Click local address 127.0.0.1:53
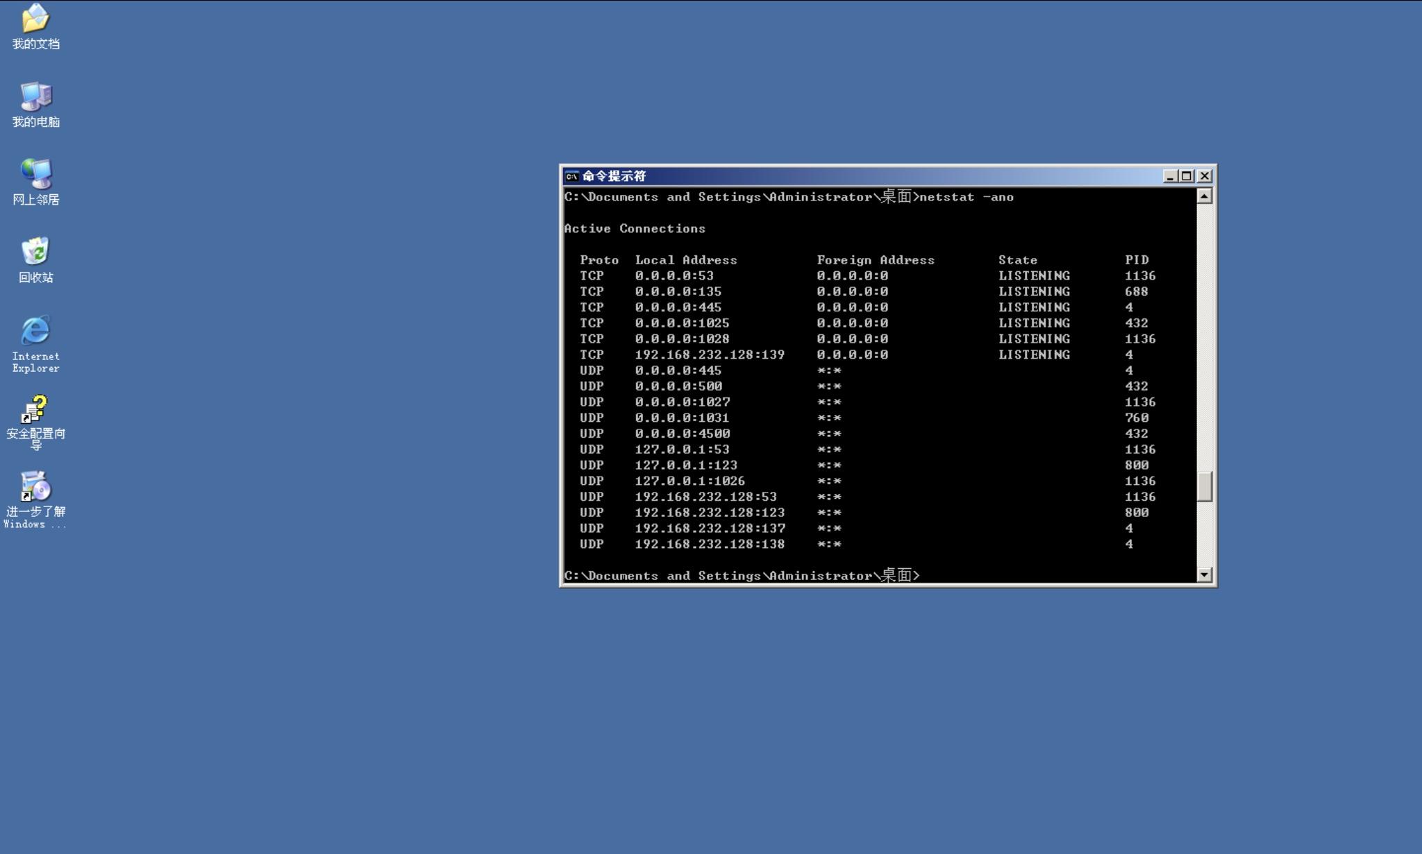The image size is (1422, 854). (x=683, y=450)
